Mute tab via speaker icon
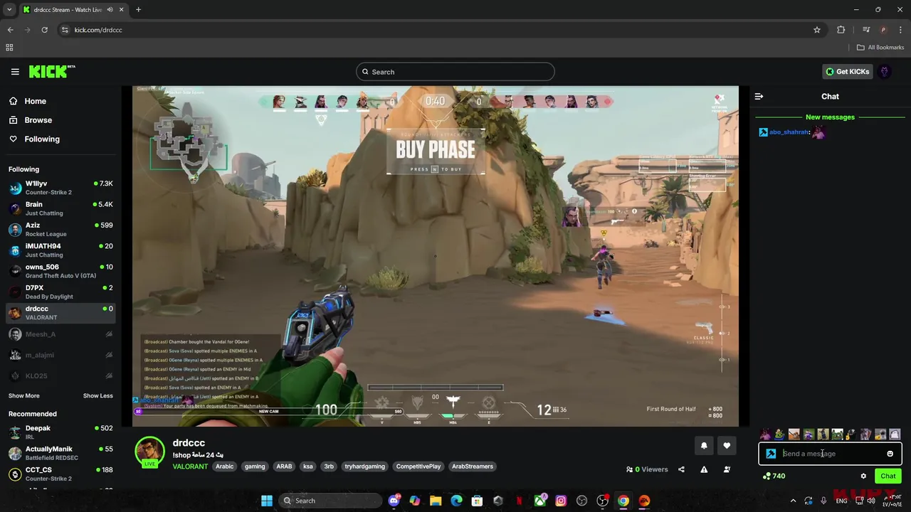Screen dimensions: 911x512 [x=110, y=10]
